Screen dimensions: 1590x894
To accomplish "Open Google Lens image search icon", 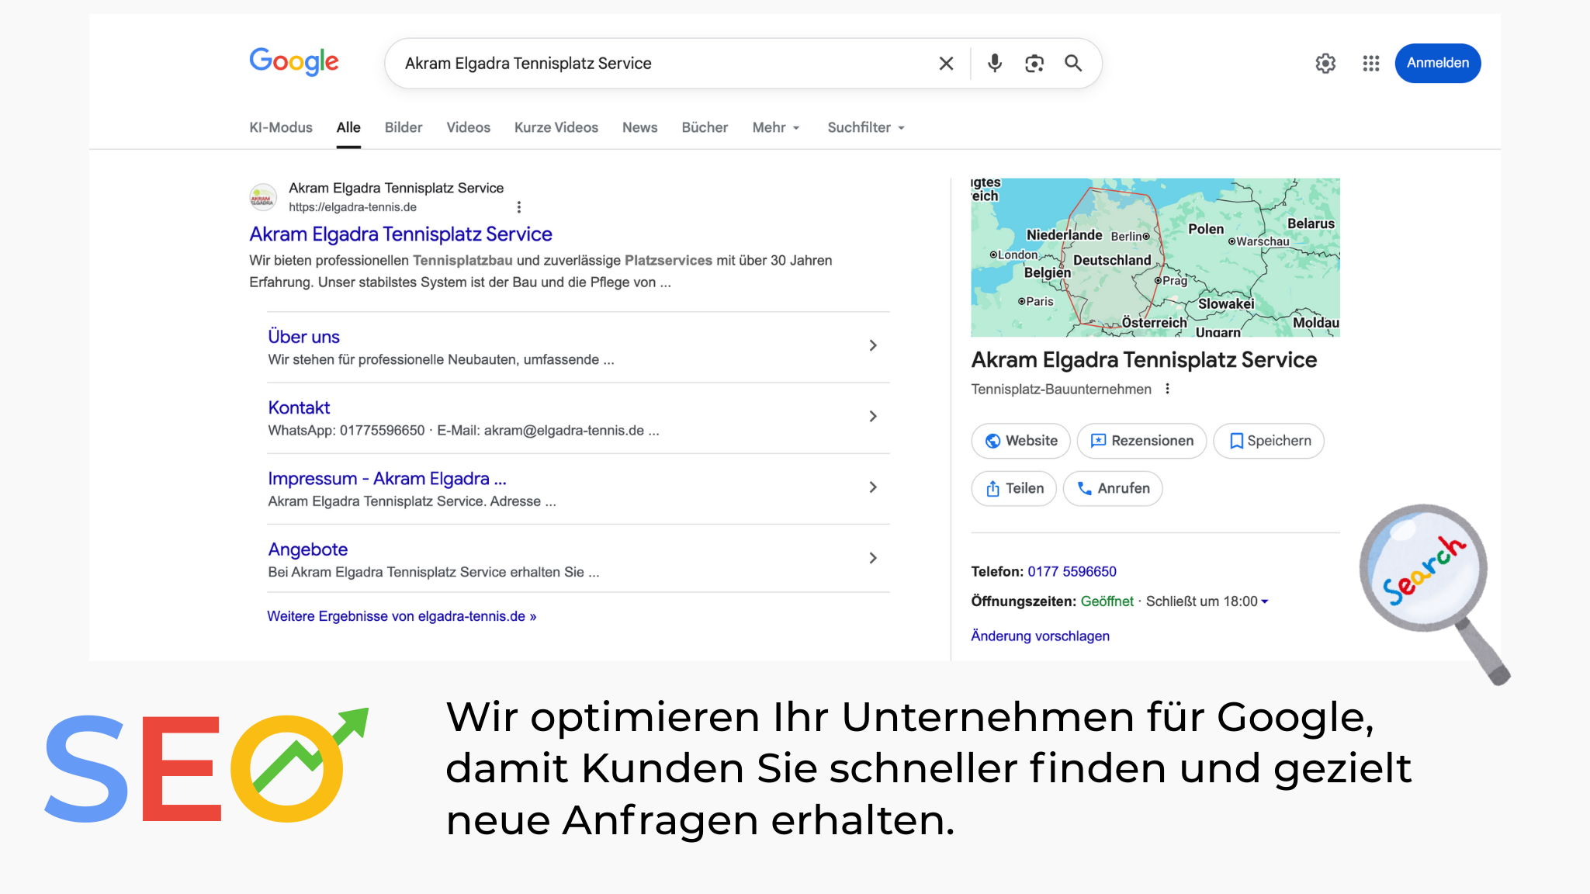I will (1034, 64).
